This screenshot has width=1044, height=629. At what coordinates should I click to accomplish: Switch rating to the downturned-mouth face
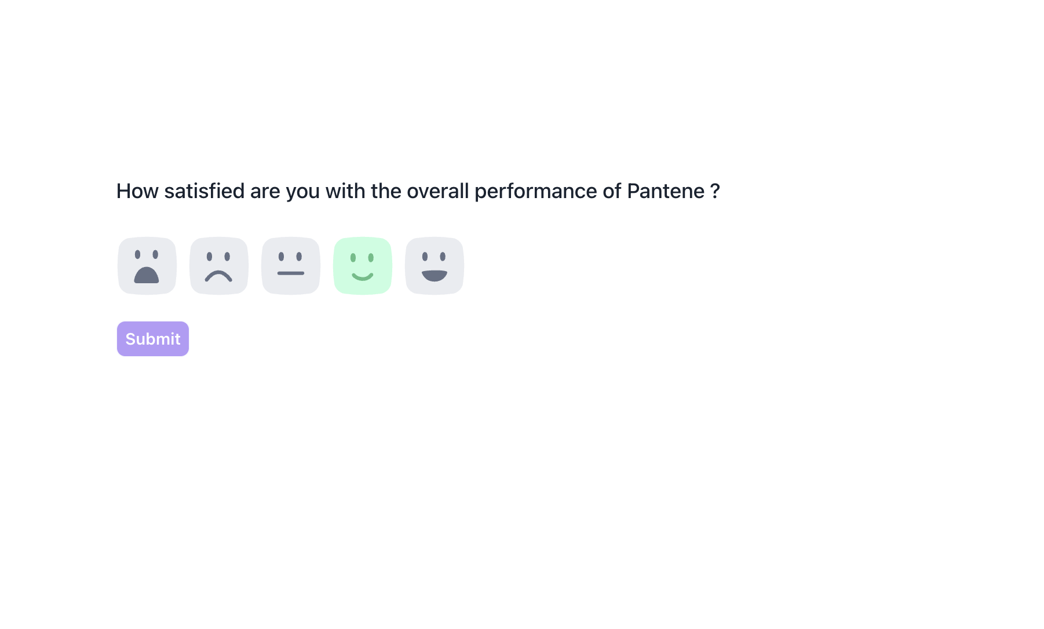[x=219, y=266]
